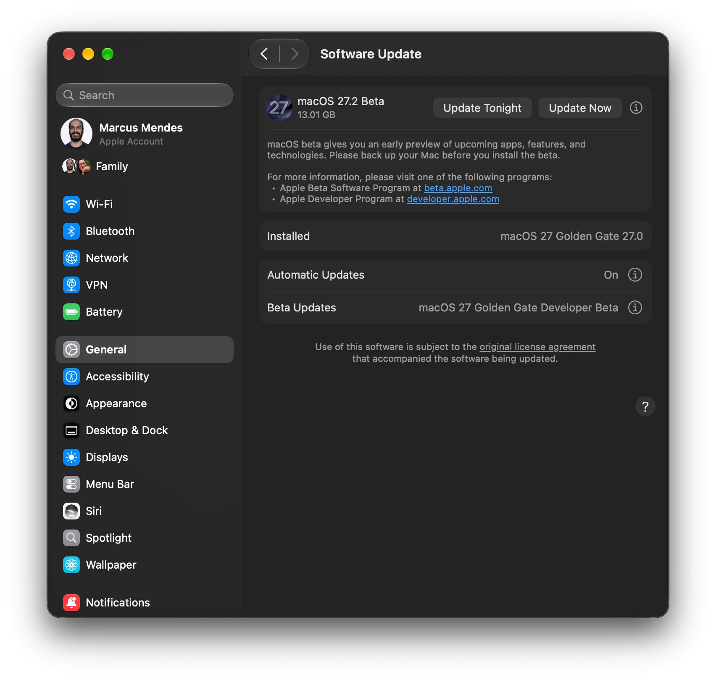Open the Accessibility icon

click(71, 377)
